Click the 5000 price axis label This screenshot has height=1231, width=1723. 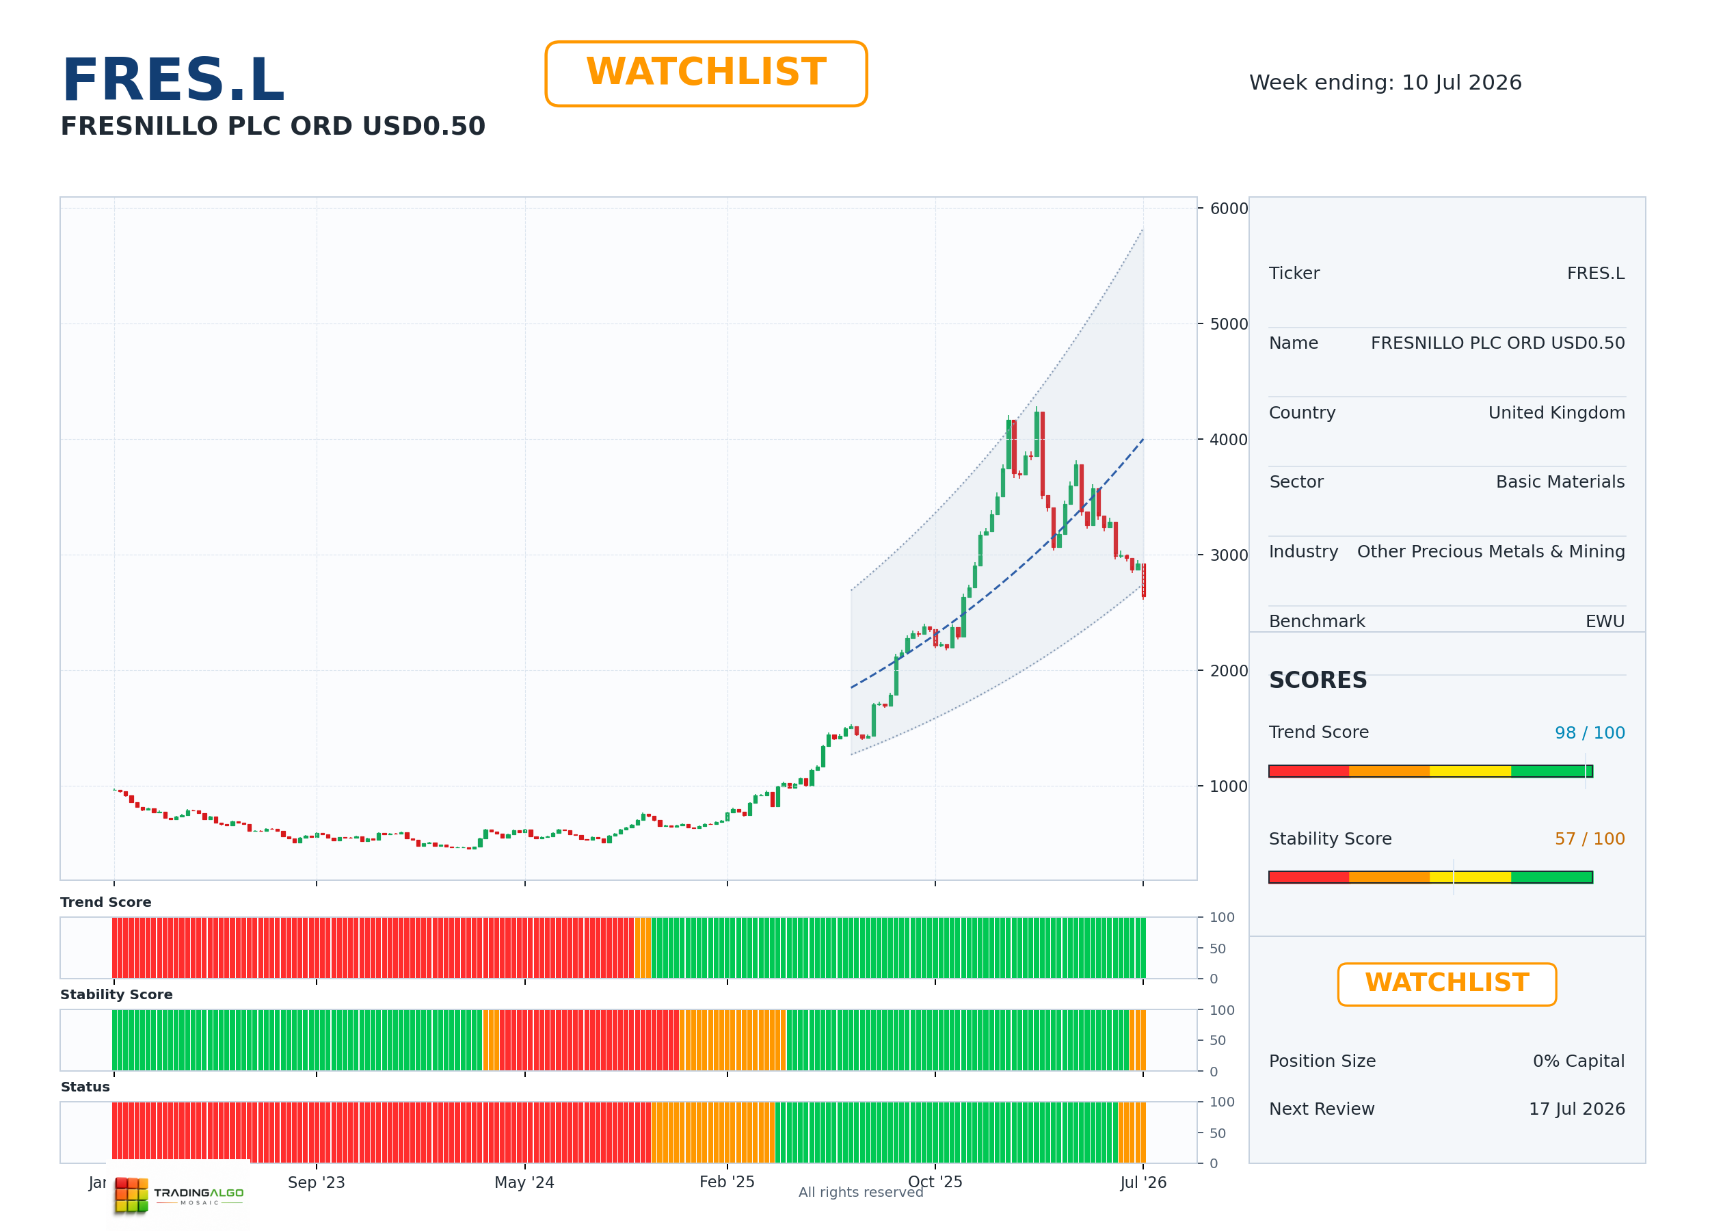click(x=1228, y=324)
